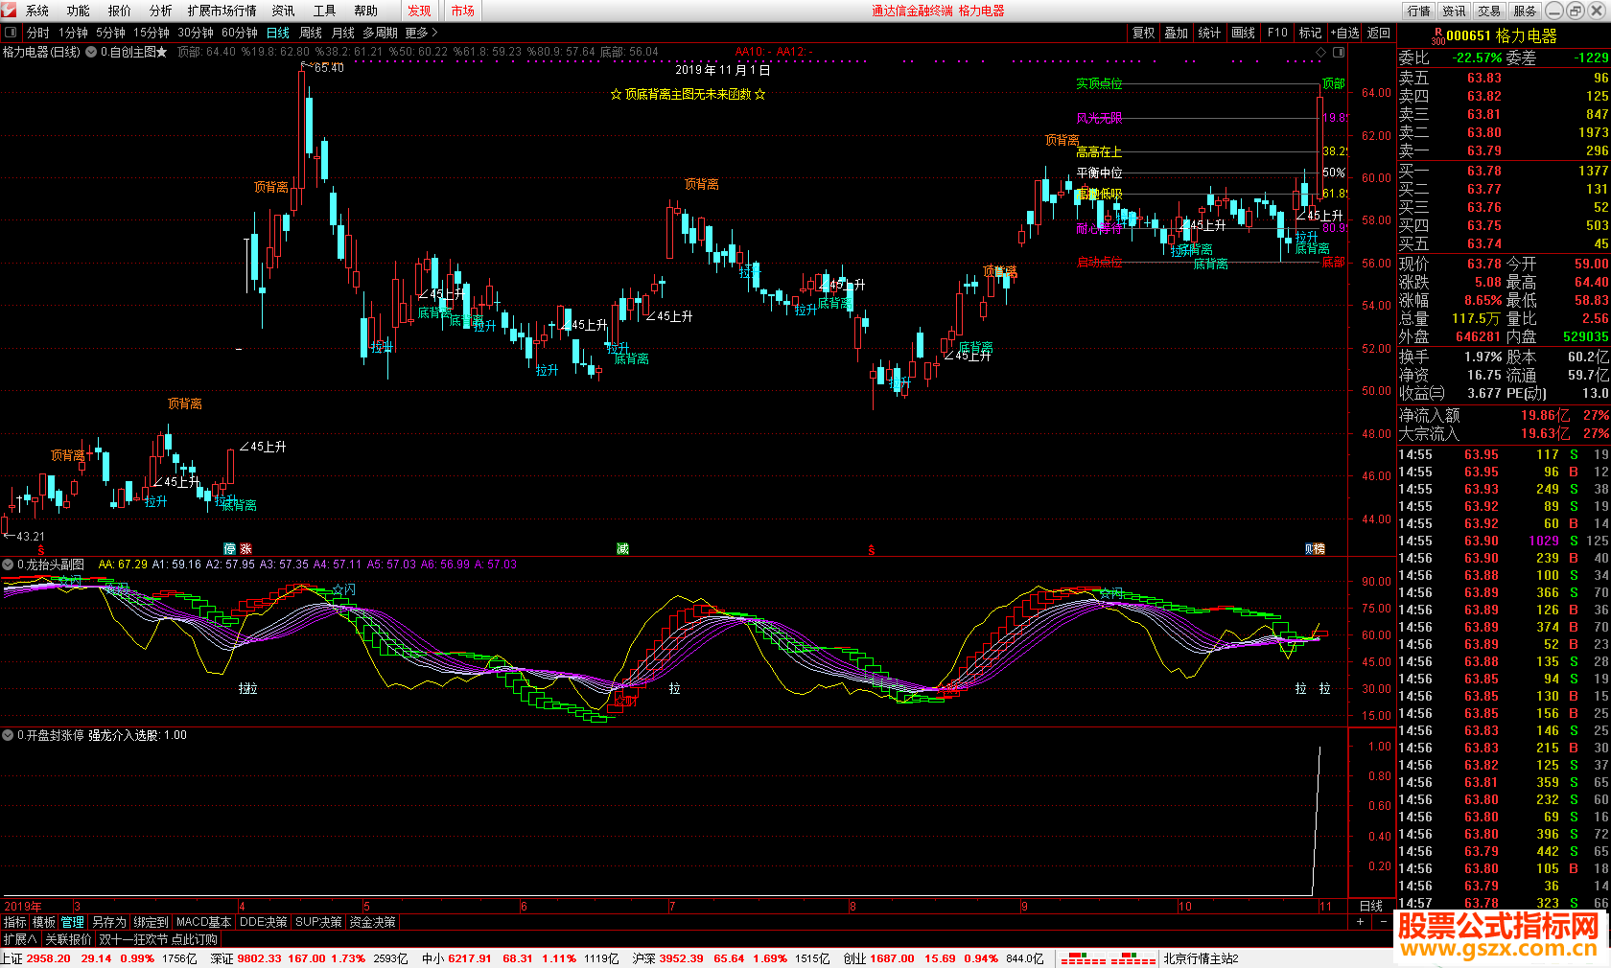Click the 日线 period label on time axis

[x=1371, y=906]
